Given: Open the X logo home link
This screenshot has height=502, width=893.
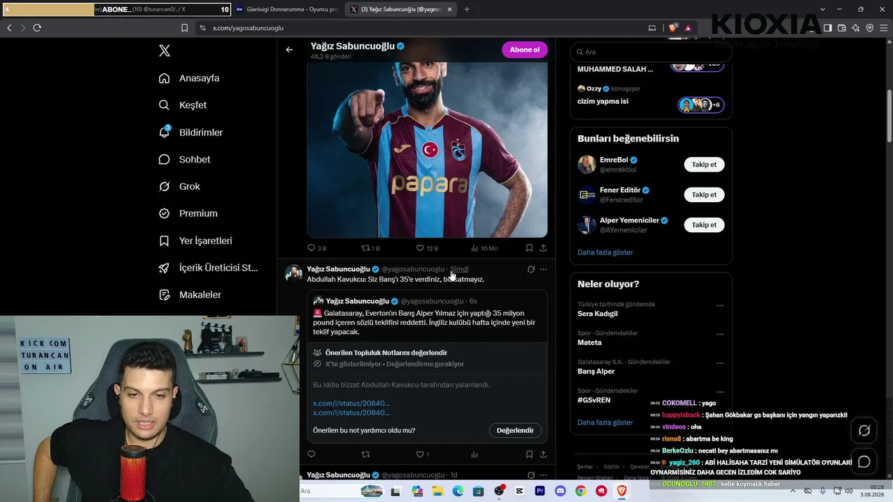Looking at the screenshot, I should tap(165, 51).
